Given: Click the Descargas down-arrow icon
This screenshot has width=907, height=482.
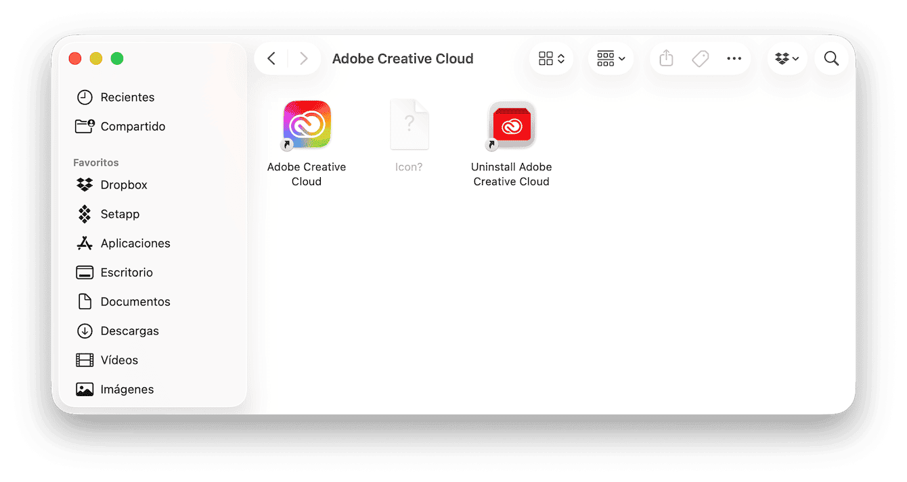Looking at the screenshot, I should point(85,331).
